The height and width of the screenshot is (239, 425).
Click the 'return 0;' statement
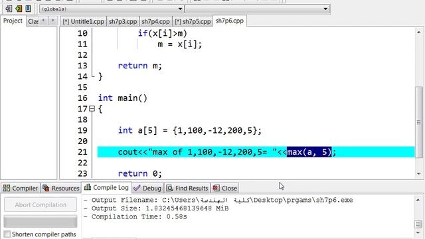click(139, 174)
